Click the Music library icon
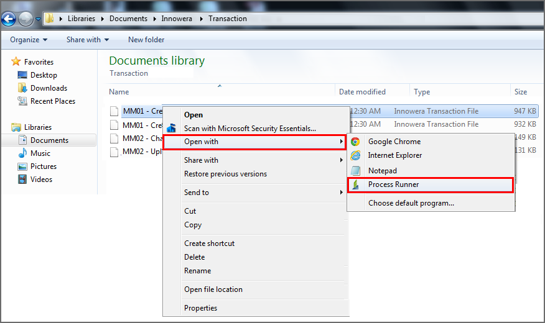The width and height of the screenshot is (545, 323). coord(23,153)
